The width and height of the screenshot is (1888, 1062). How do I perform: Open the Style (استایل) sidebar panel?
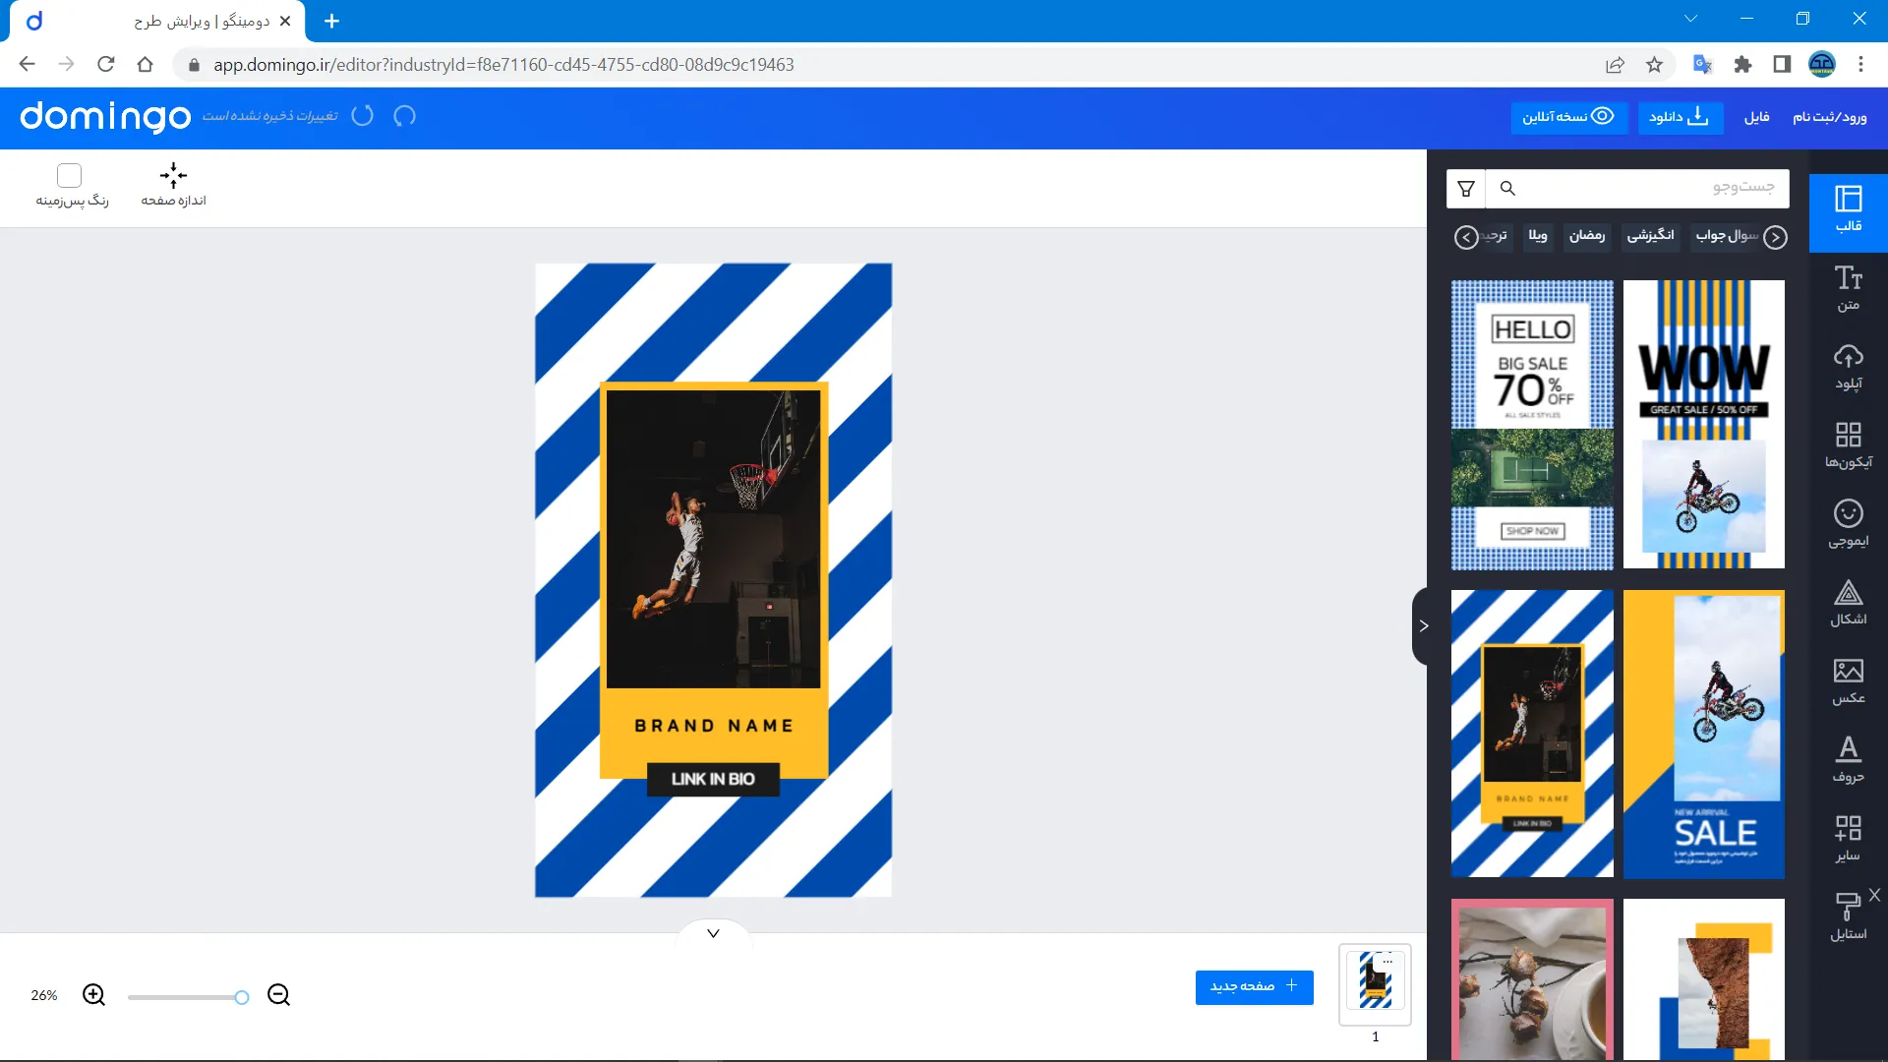1848,918
